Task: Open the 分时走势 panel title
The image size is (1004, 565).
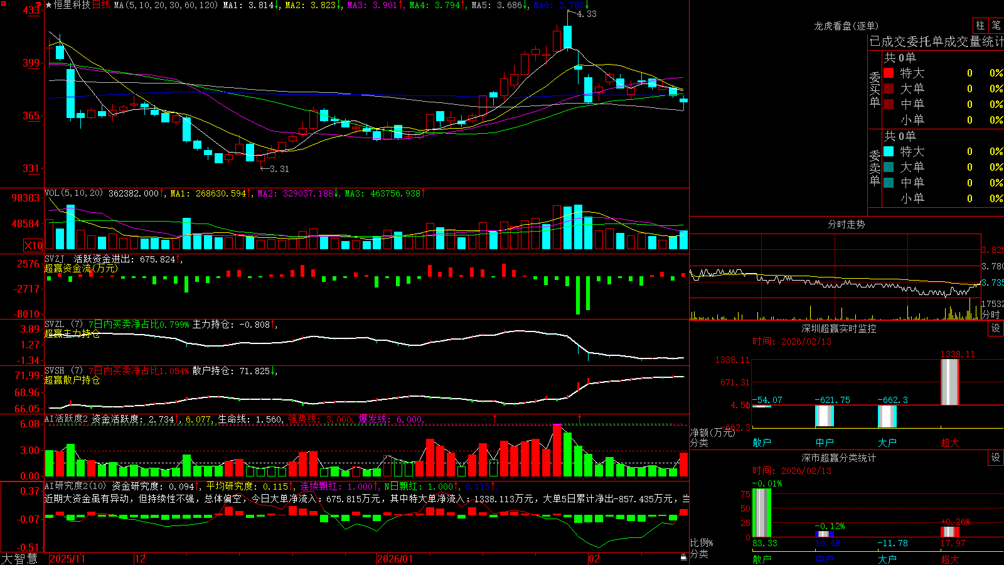Action: [846, 224]
